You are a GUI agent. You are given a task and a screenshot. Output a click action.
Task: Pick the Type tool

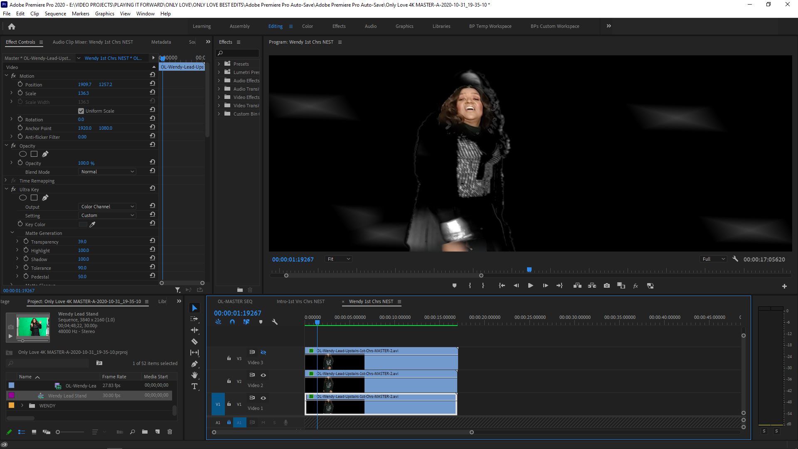tap(195, 386)
